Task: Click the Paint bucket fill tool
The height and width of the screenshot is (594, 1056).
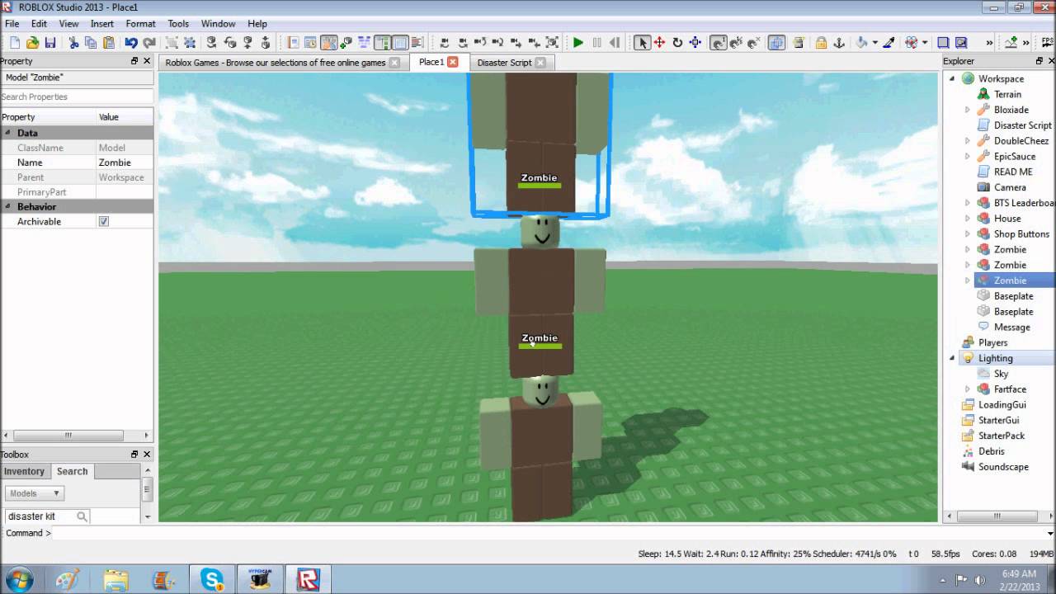Action: coord(861,43)
